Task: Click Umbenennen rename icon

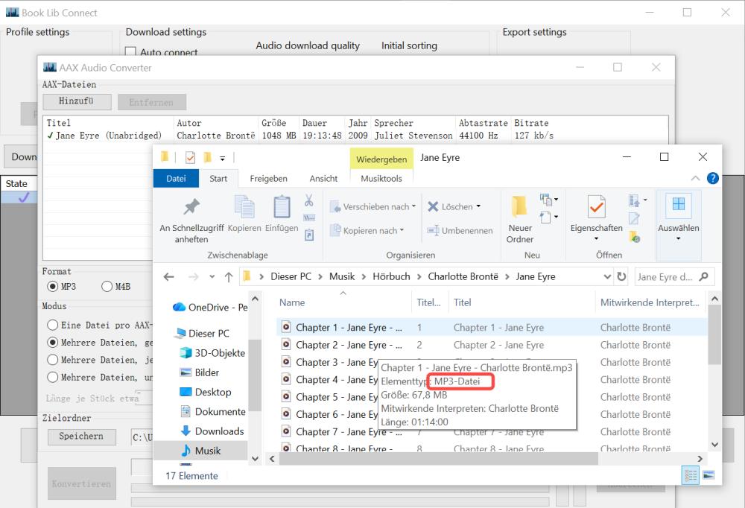Action: click(433, 230)
